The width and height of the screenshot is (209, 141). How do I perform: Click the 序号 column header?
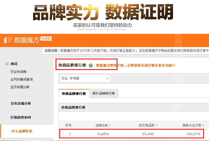68,125
